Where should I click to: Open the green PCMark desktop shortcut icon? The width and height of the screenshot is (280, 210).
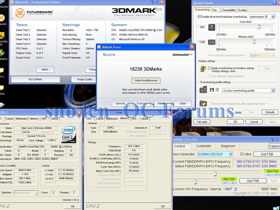coord(2,53)
